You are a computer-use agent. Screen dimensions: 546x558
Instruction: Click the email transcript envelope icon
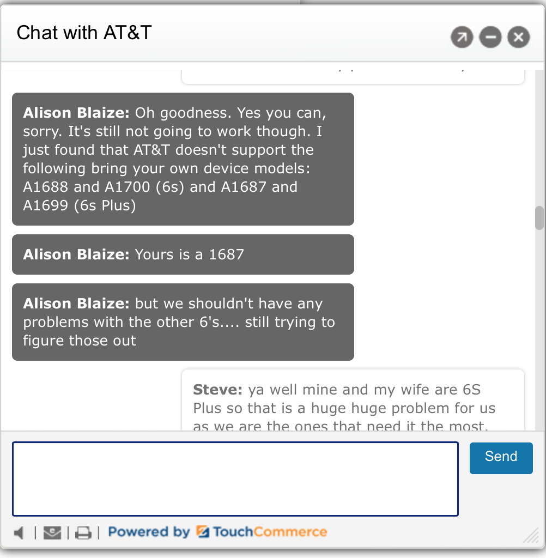pos(52,532)
